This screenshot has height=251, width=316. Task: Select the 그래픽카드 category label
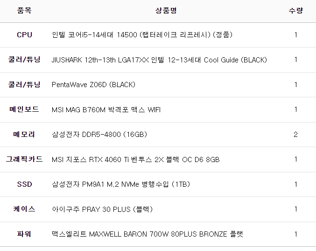point(24,160)
